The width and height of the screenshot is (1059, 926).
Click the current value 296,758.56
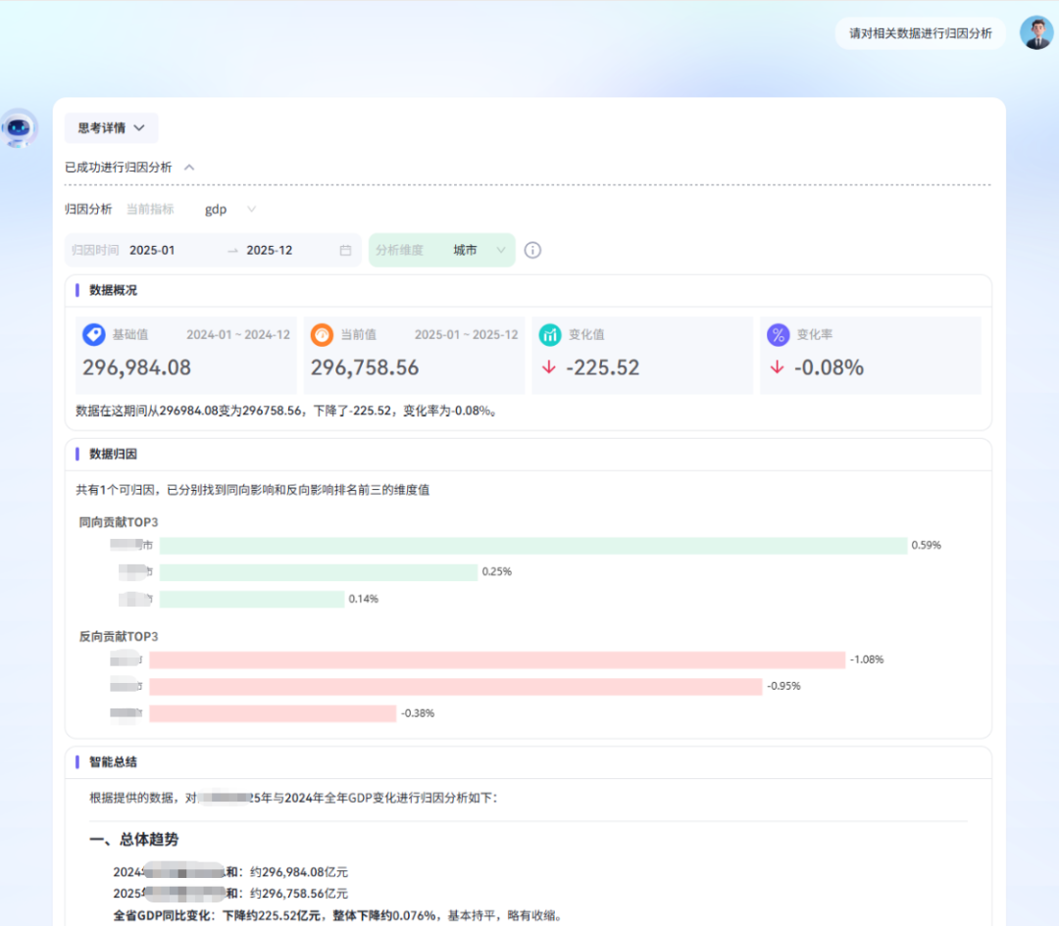pos(365,367)
